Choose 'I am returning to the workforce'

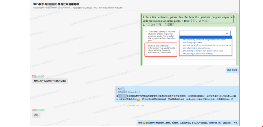197,48
